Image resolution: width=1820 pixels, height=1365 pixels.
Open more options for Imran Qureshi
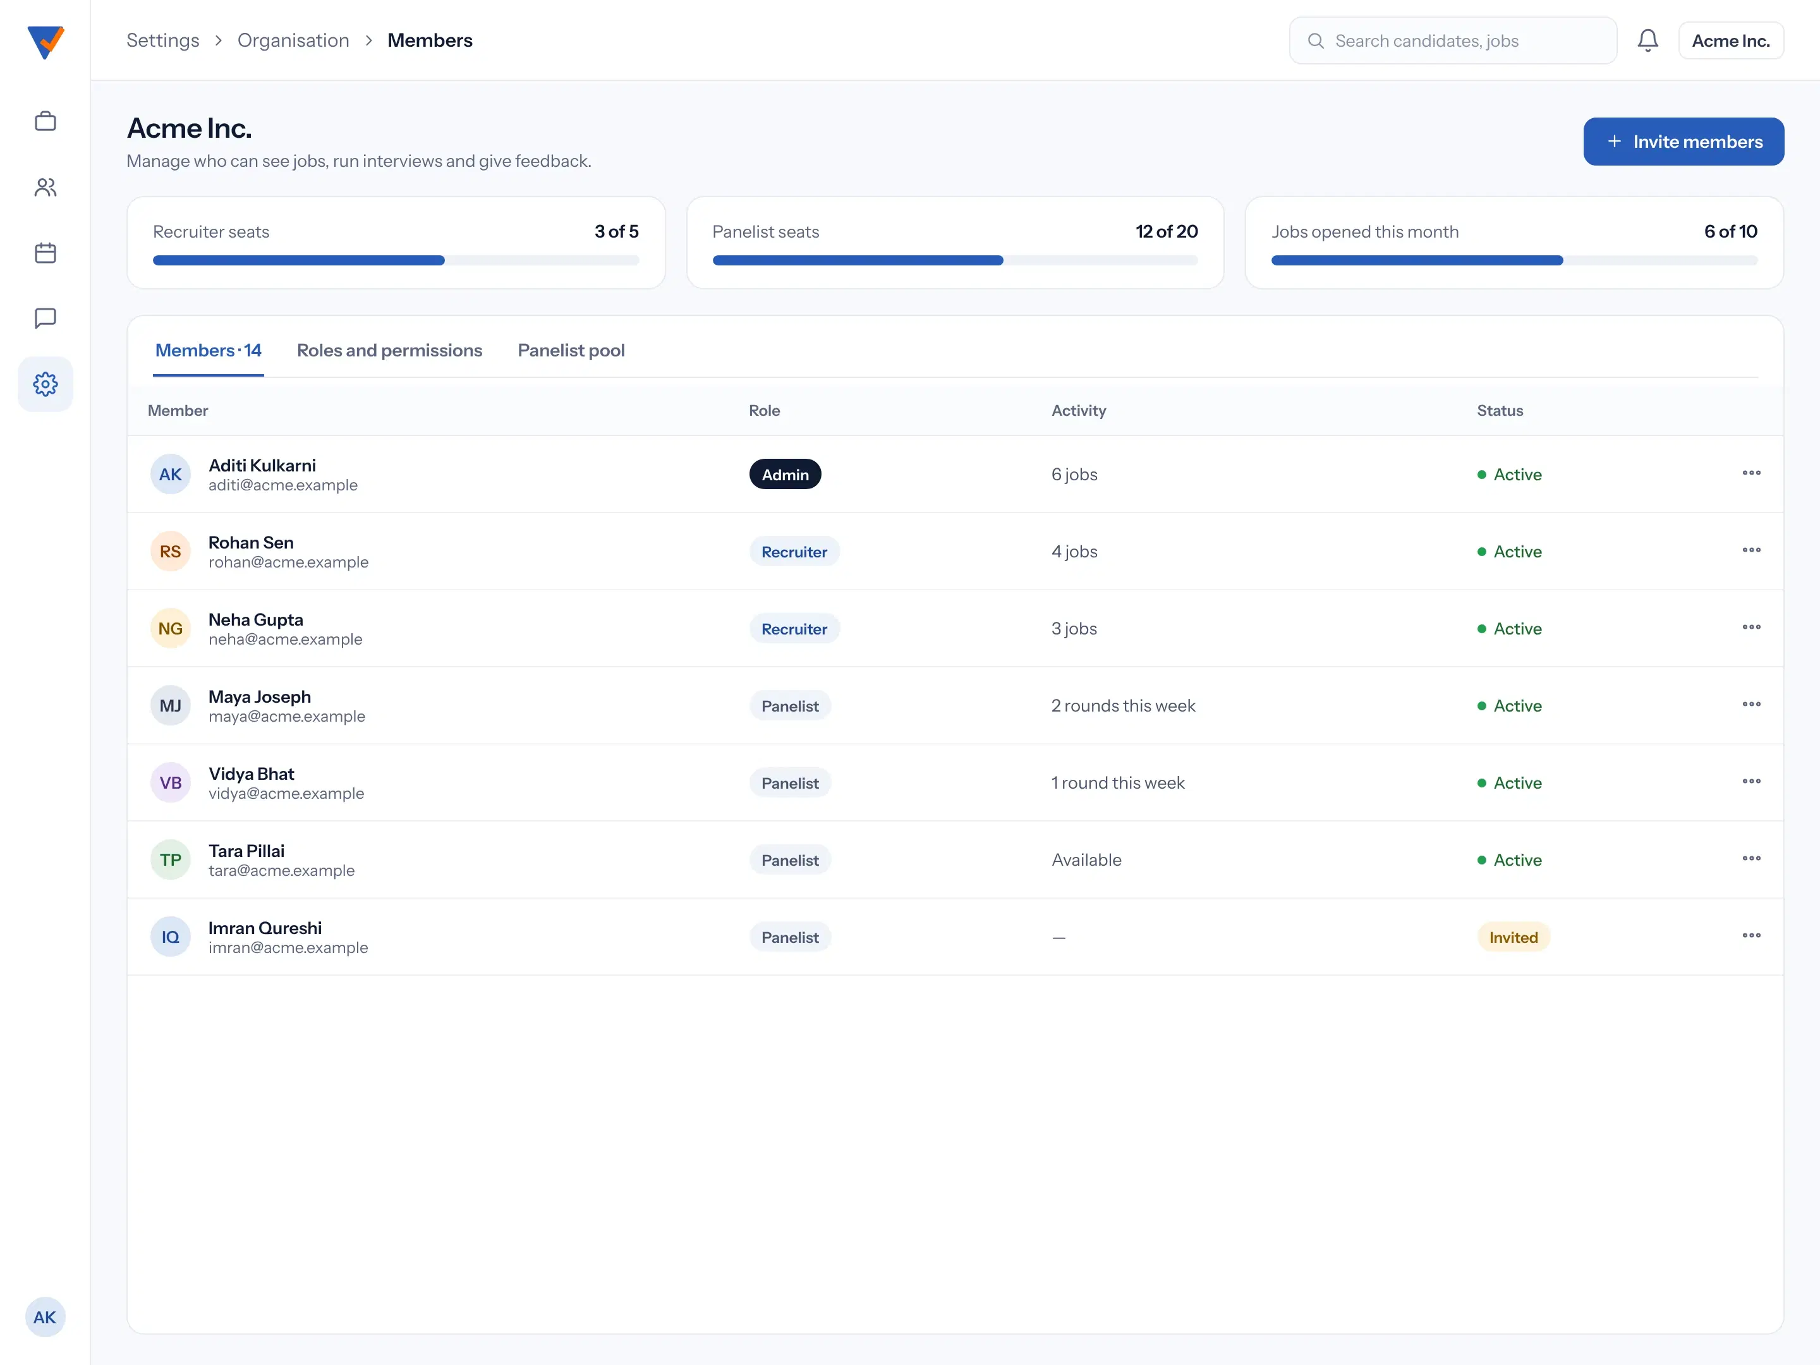coord(1751,935)
